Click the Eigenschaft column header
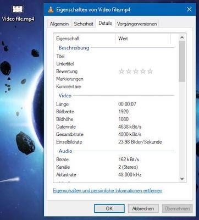Viewport: 199px width, 220px height. point(85,38)
